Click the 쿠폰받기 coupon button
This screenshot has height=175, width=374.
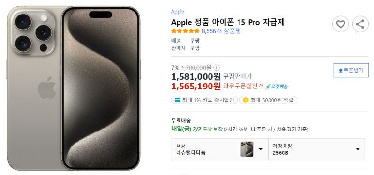pos(351,70)
